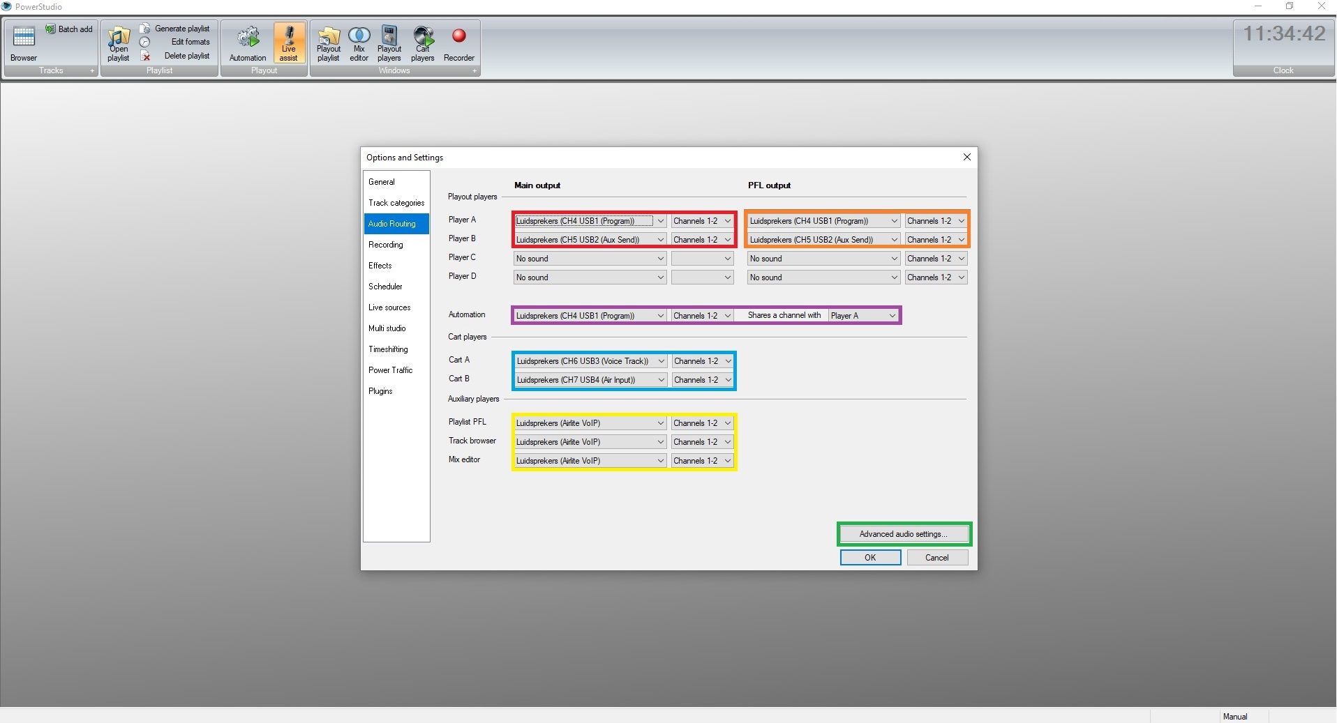Screen dimensions: 1337x723
Task: Open the Recorder window
Action: click(x=458, y=43)
